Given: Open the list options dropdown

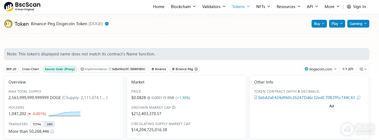Looking at the screenshot, I should coord(363,69).
